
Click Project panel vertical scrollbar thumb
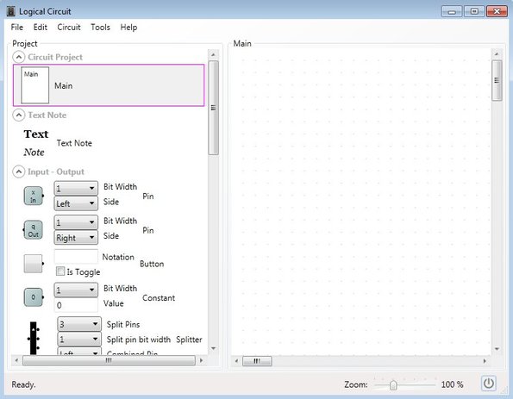click(x=214, y=108)
